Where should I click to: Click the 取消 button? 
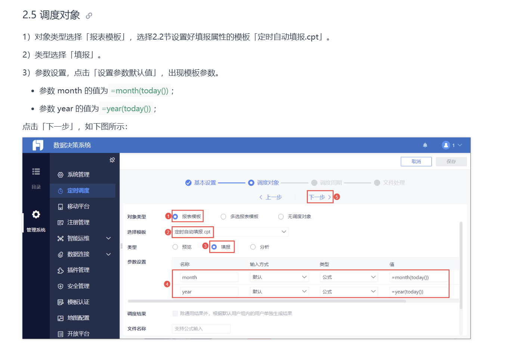click(416, 162)
